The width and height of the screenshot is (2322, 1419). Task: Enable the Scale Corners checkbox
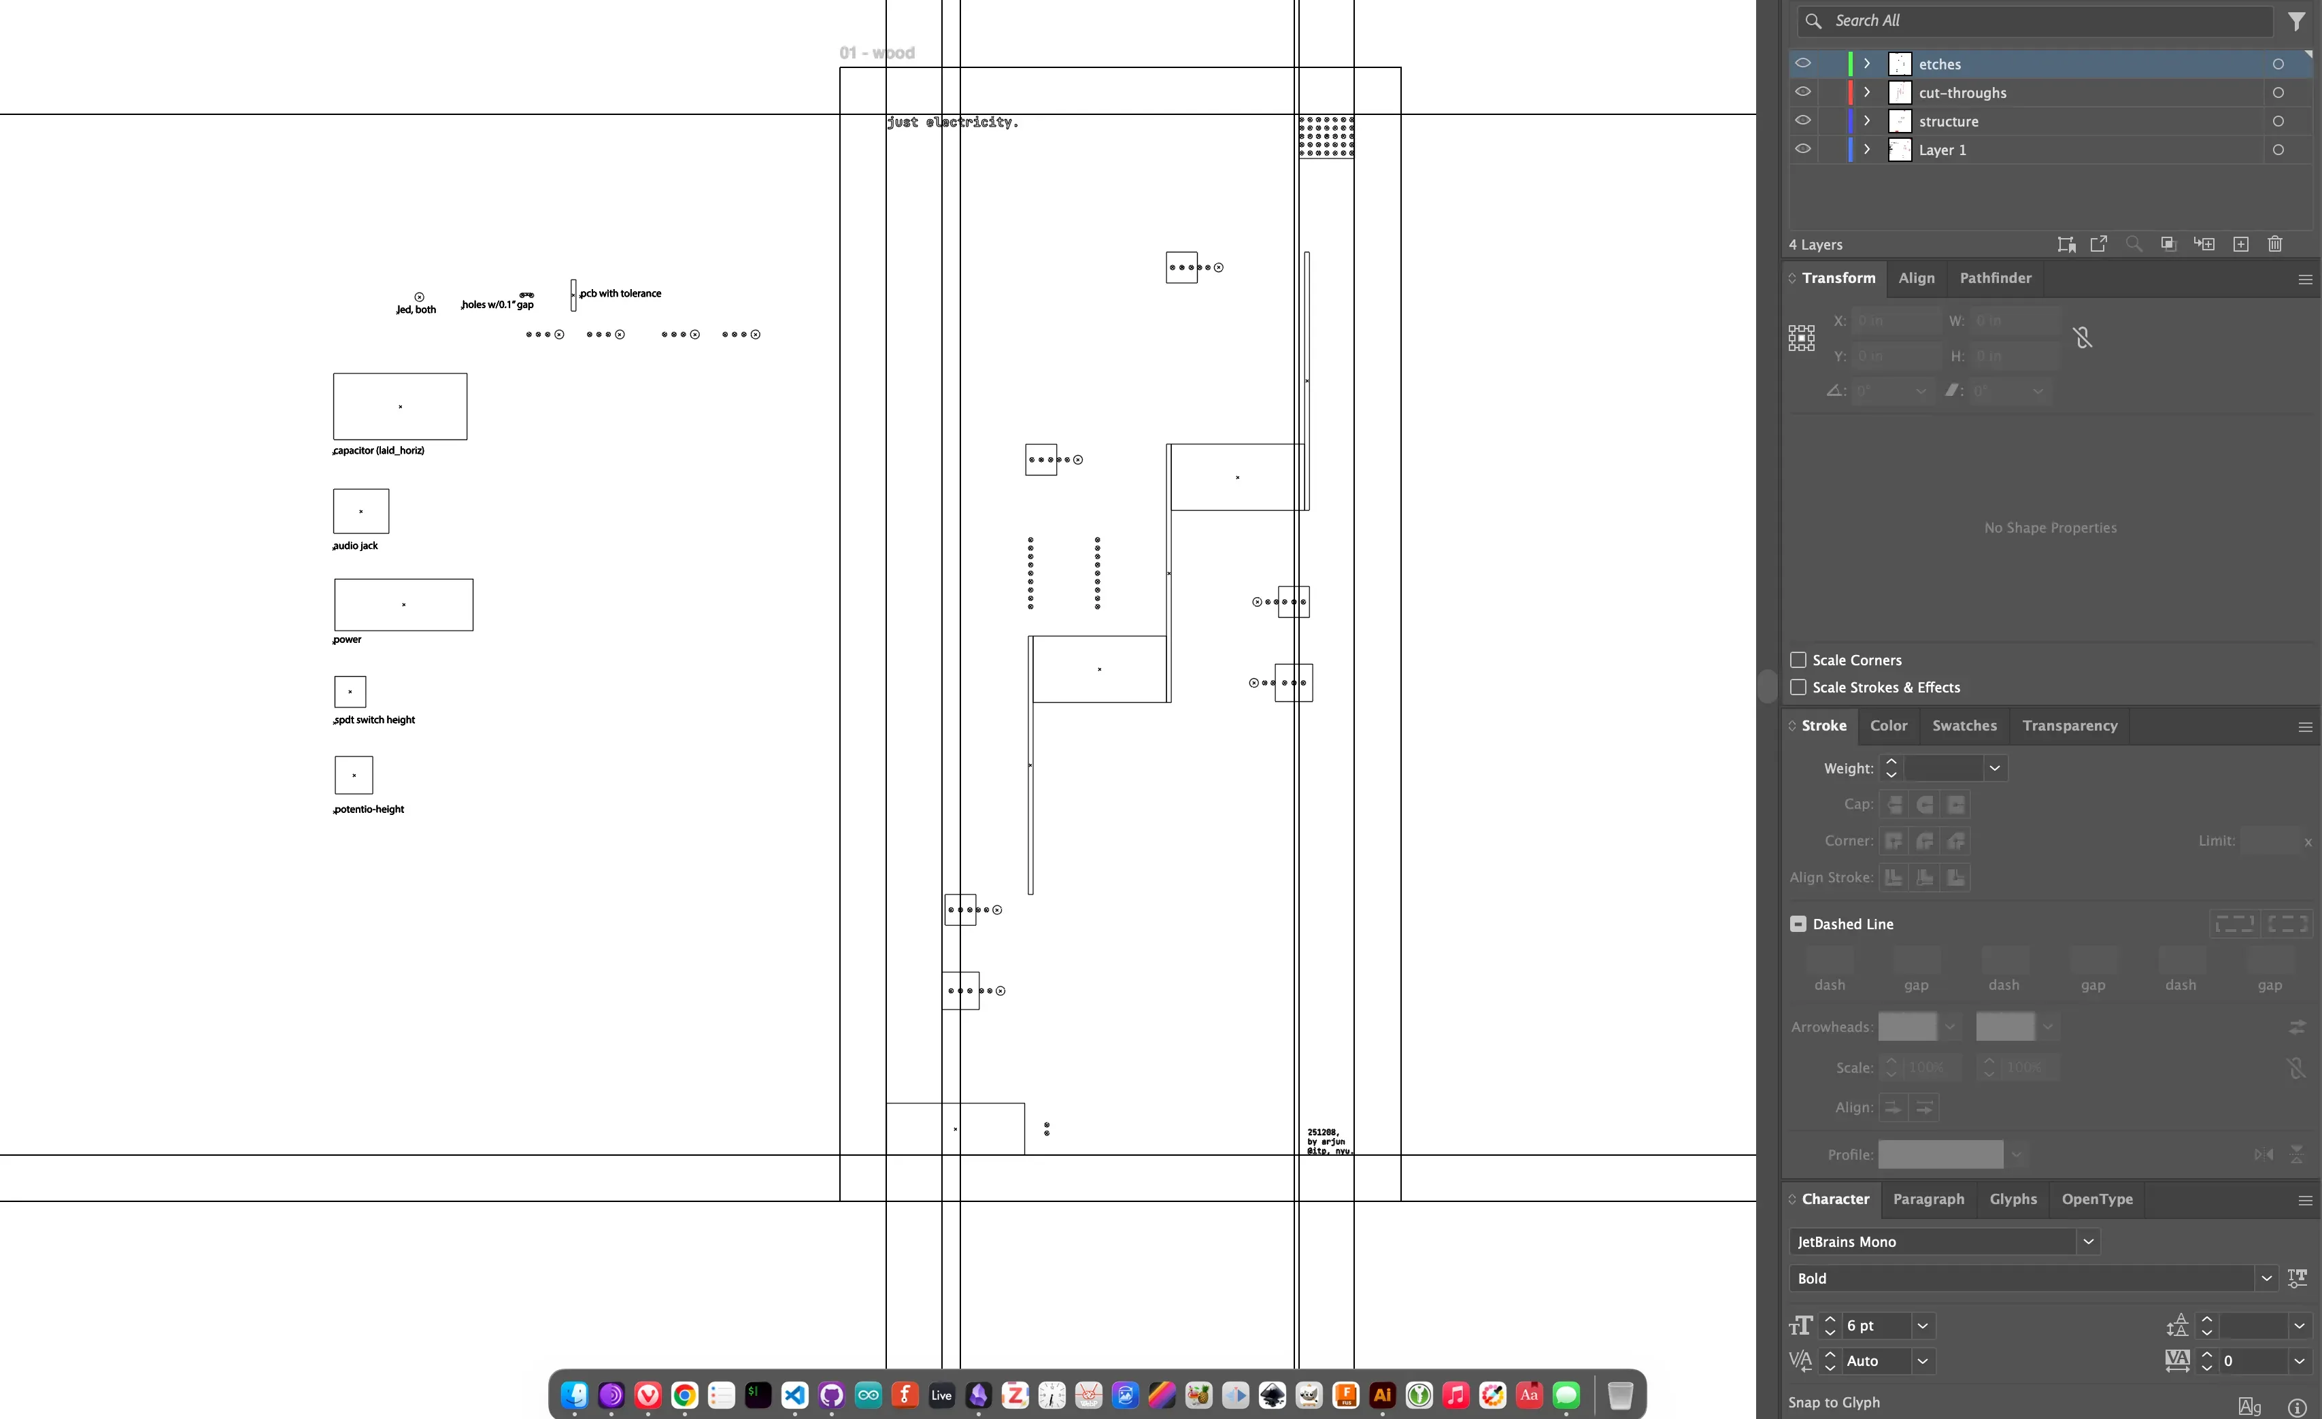pyautogui.click(x=1798, y=660)
